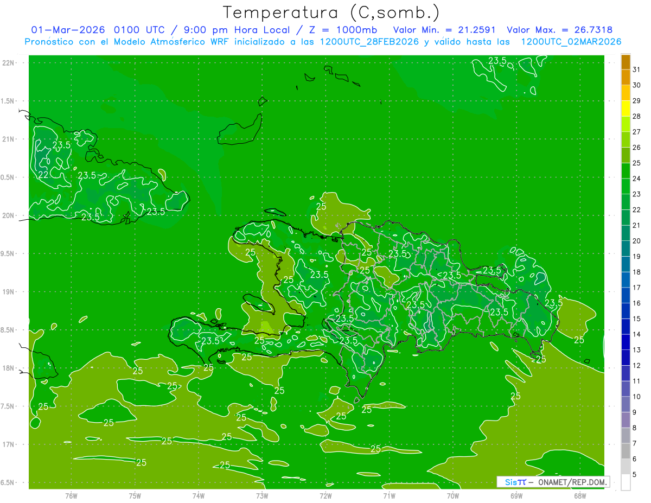Click the 73W longitude axis label
651x503 pixels.
click(x=262, y=496)
